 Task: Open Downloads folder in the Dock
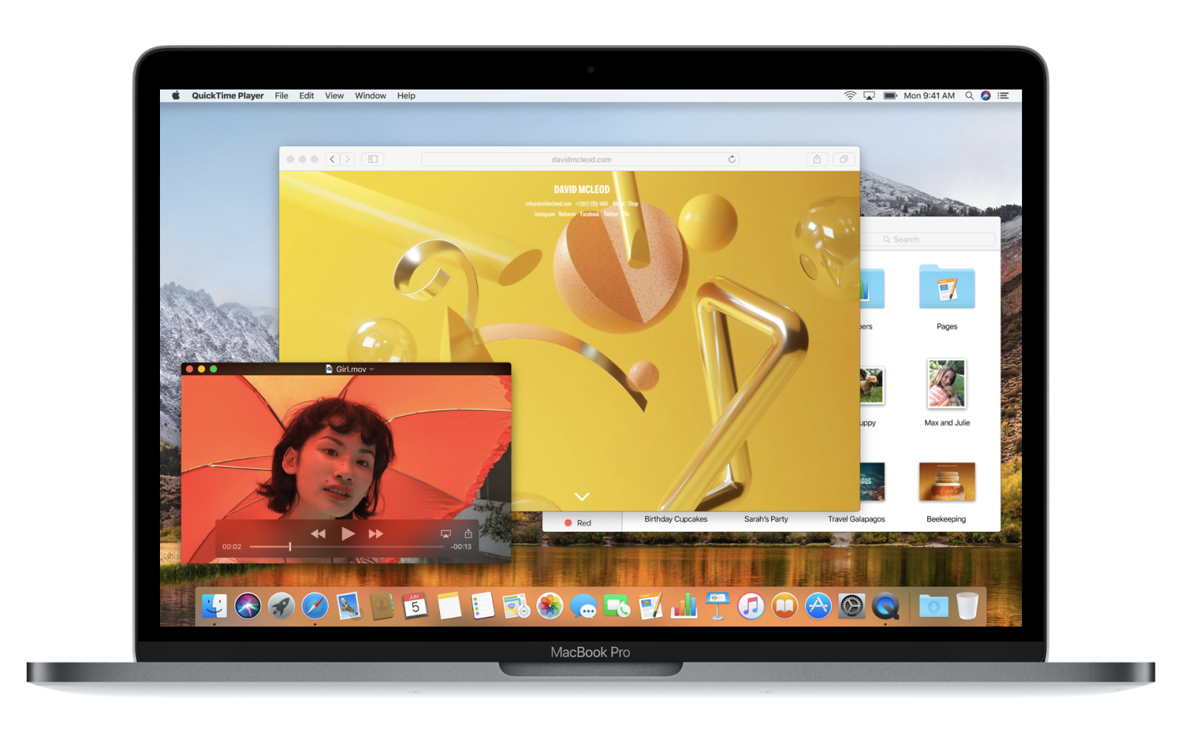933,606
